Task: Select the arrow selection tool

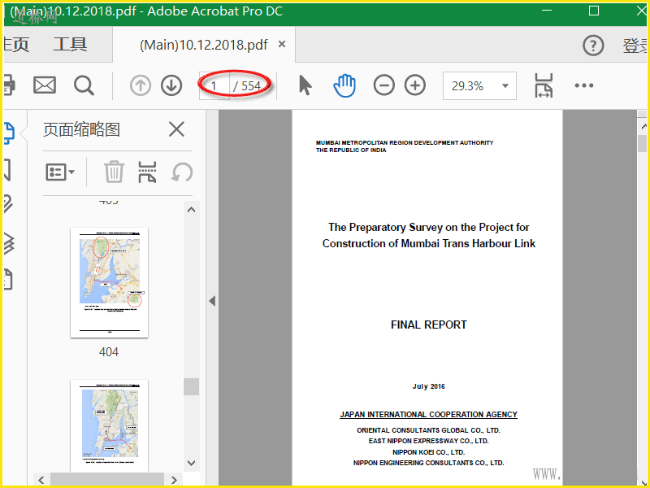Action: (x=305, y=86)
